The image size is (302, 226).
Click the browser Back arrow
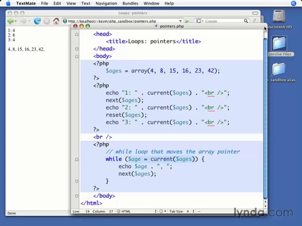[x=10, y=21]
